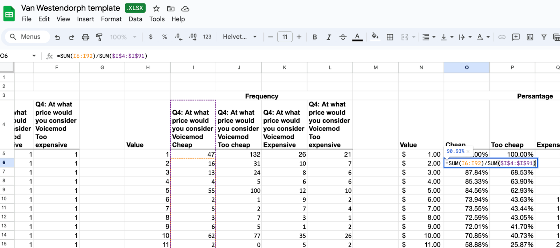This screenshot has height=248, width=560.
Task: Activate the paint format tool
Action: [x=99, y=37]
